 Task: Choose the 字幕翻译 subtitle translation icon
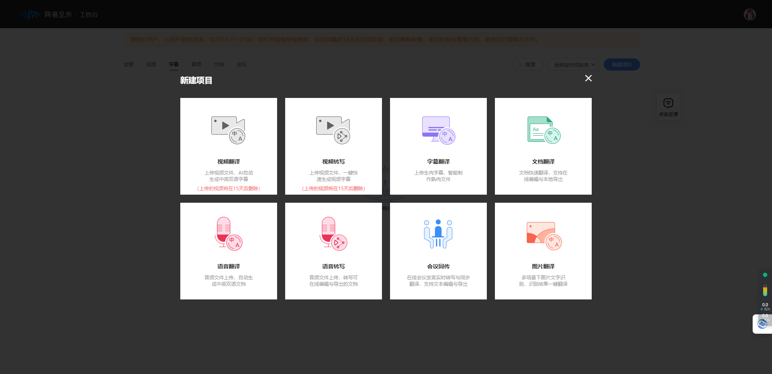coord(438,130)
